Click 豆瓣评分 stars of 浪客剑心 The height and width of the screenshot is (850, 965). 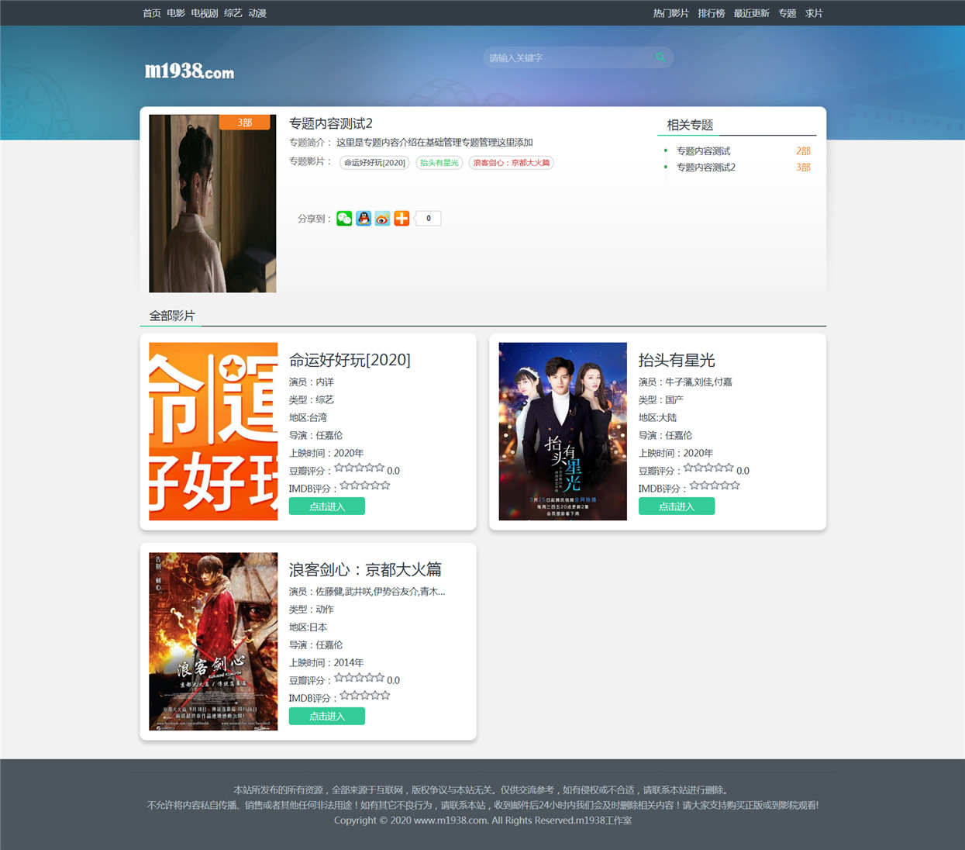(359, 677)
